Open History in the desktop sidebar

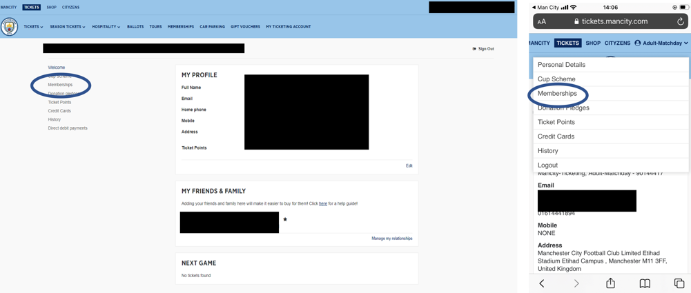(x=55, y=120)
